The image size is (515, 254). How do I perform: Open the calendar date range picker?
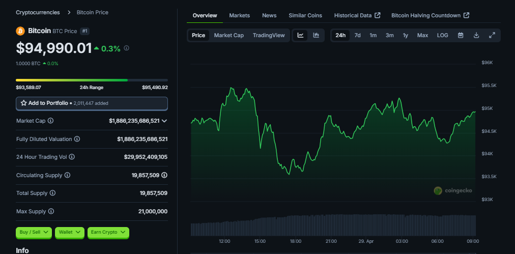pyautogui.click(x=461, y=35)
